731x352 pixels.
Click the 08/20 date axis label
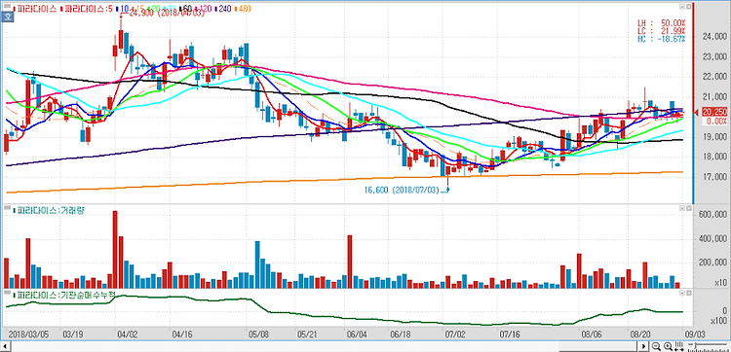pos(639,334)
